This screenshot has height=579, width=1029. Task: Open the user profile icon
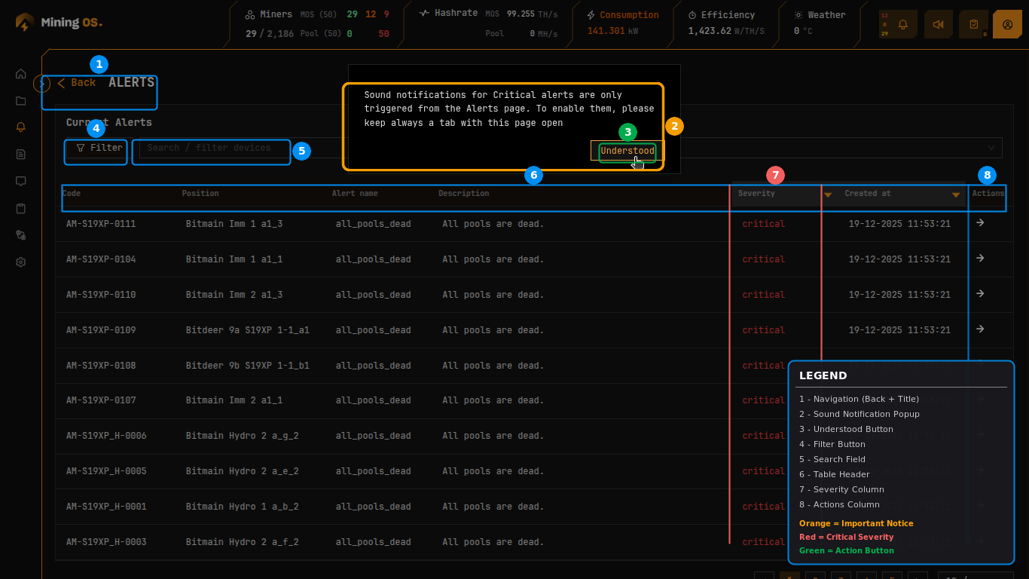pos(1007,24)
